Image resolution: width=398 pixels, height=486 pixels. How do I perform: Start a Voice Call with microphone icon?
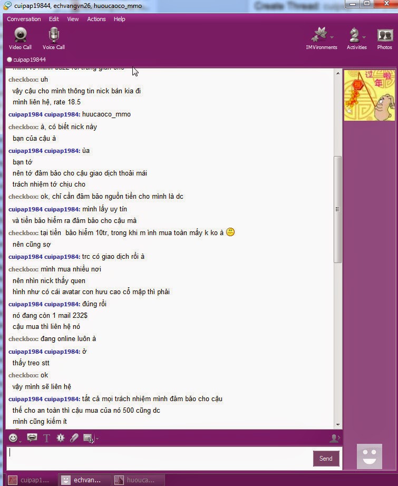pyautogui.click(x=54, y=38)
